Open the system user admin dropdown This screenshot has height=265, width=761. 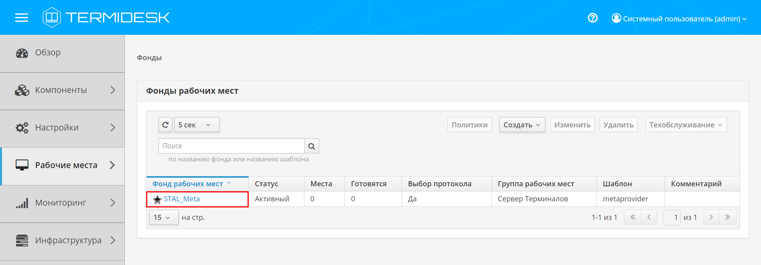[x=679, y=19]
